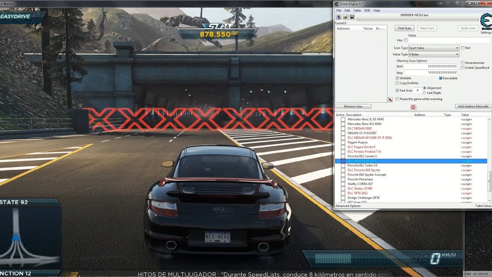The height and width of the screenshot is (277, 492).
Task: Select the Porsche 911 Carrera S row
Action: point(411,156)
